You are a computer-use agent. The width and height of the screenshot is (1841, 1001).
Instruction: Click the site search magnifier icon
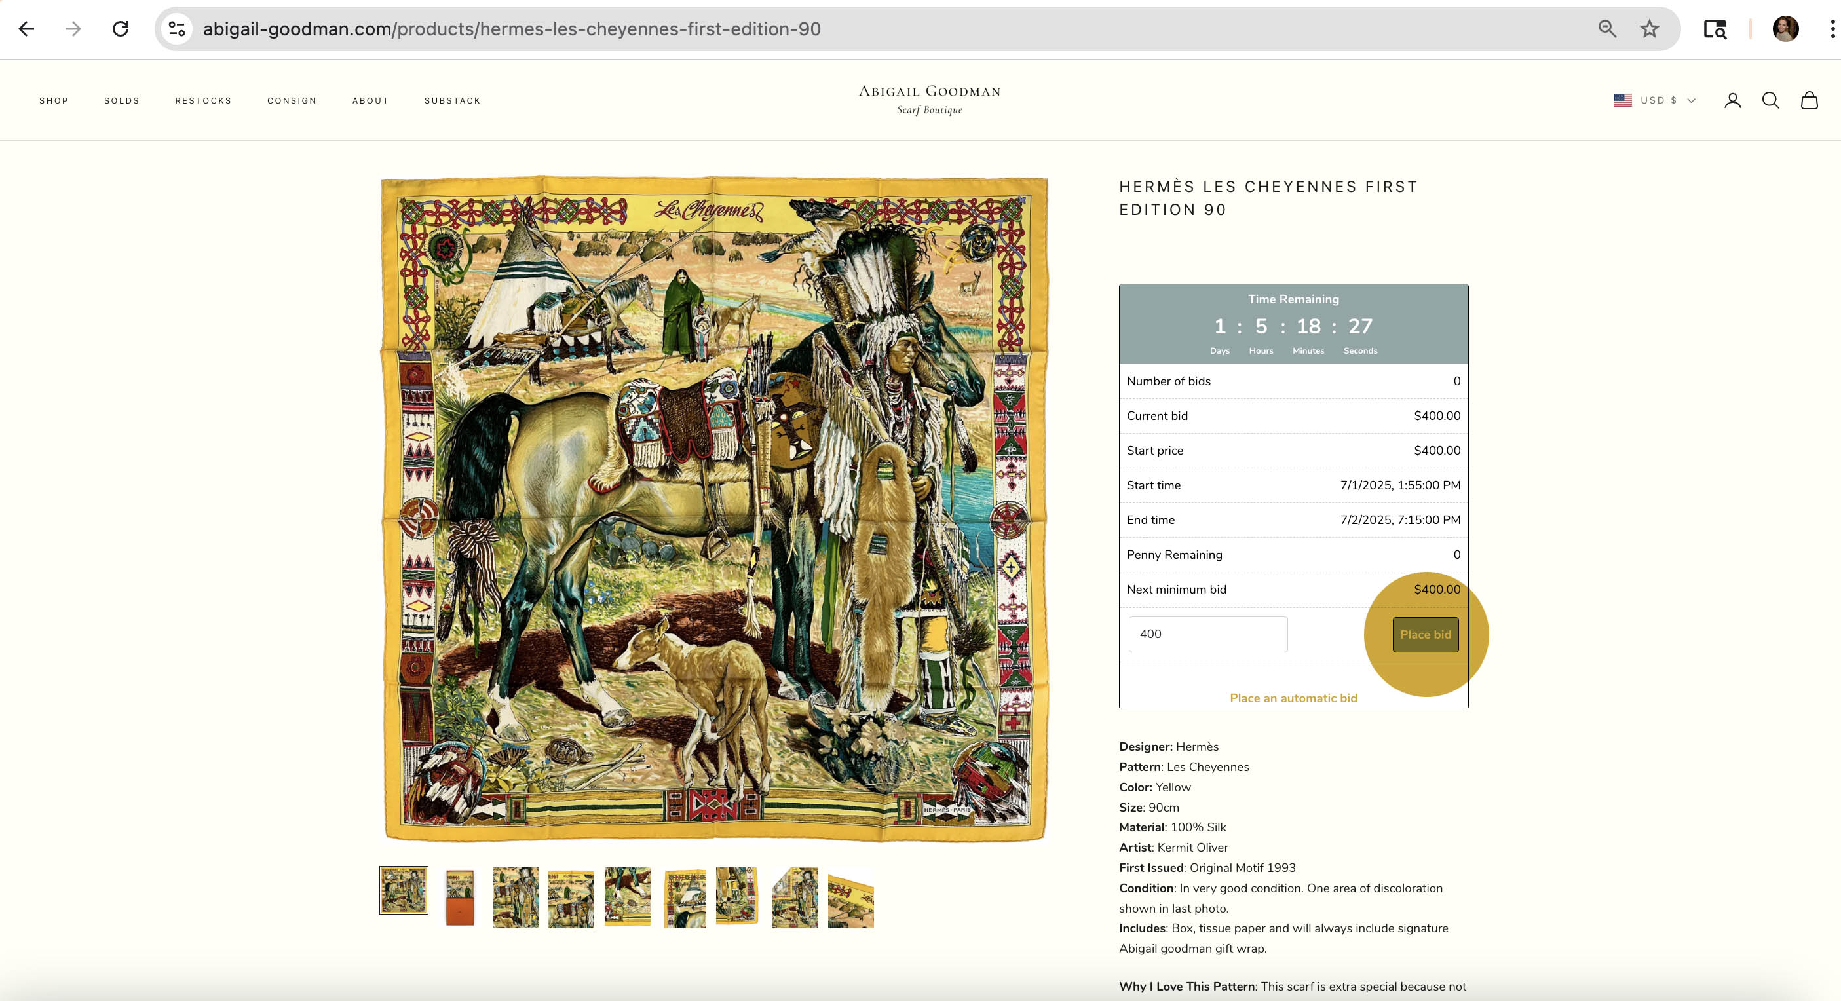pos(1770,101)
